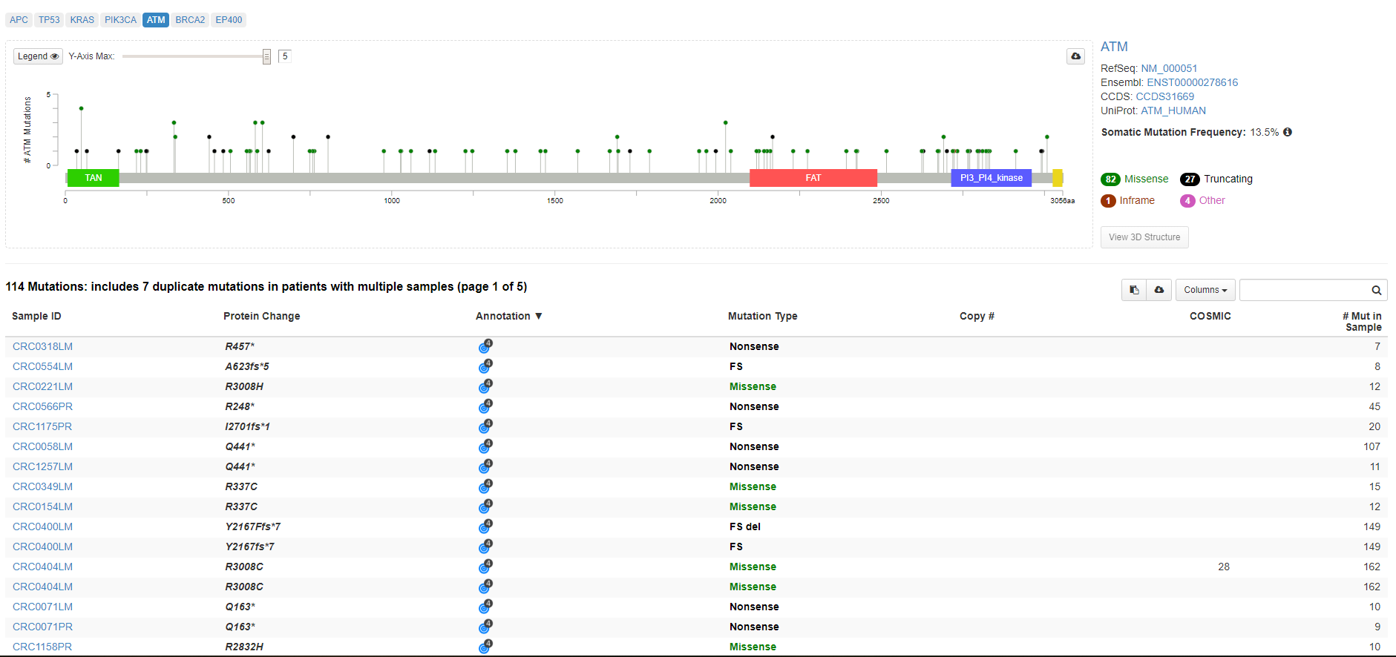Click COSMIC value 28 in table
Screen dimensions: 1396x657
tap(1224, 567)
